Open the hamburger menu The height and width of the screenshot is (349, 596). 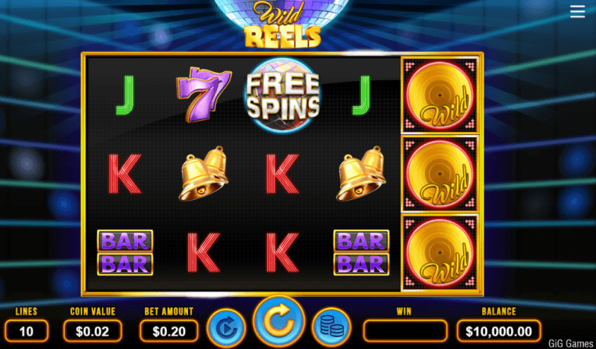click(x=577, y=11)
